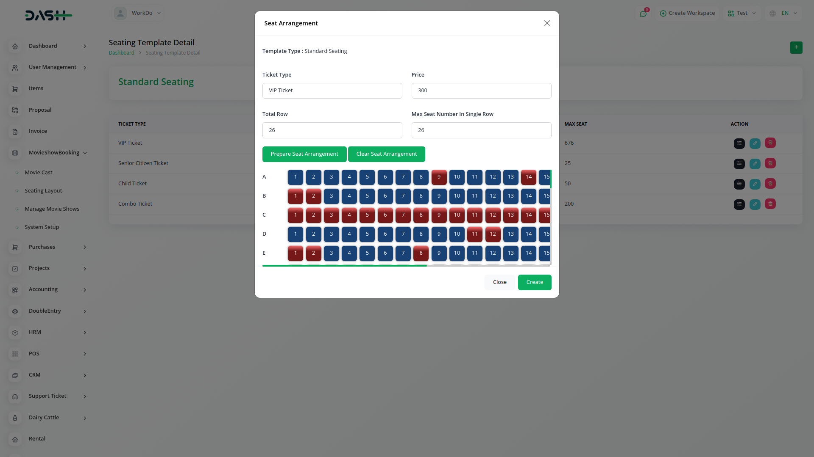Click the chat messages icon in header

[x=643, y=14]
